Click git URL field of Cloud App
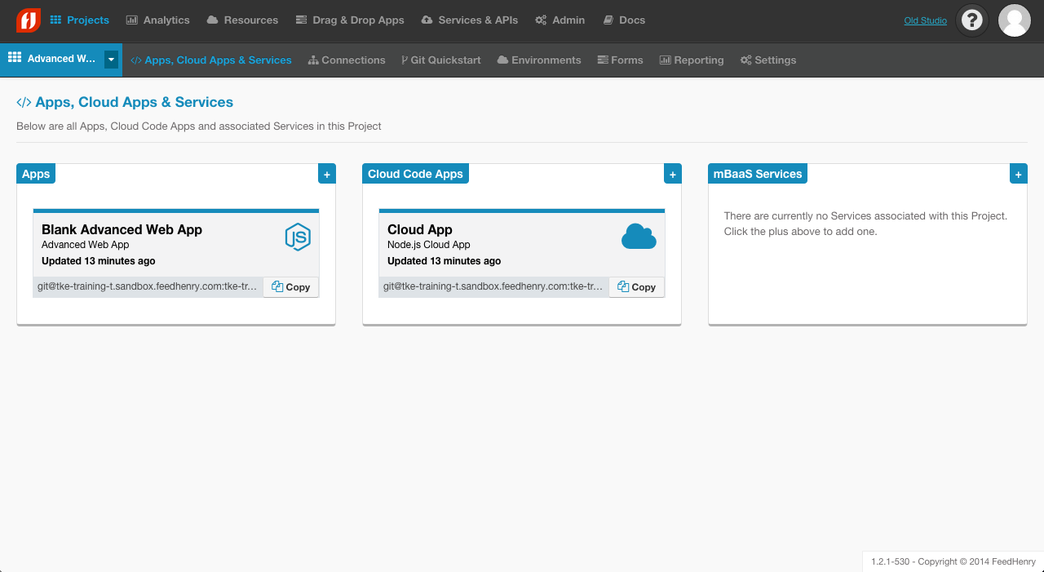The width and height of the screenshot is (1044, 572). point(494,287)
